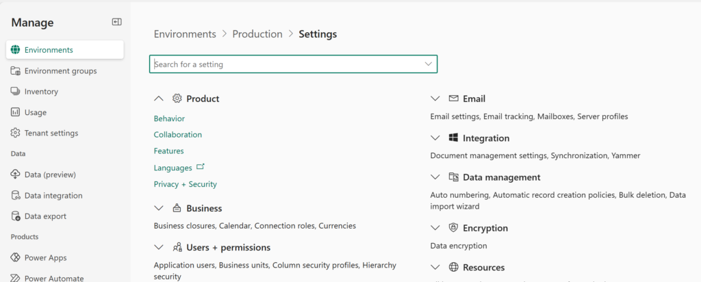Open the Behavior settings link
Image resolution: width=701 pixels, height=282 pixels.
[169, 118]
